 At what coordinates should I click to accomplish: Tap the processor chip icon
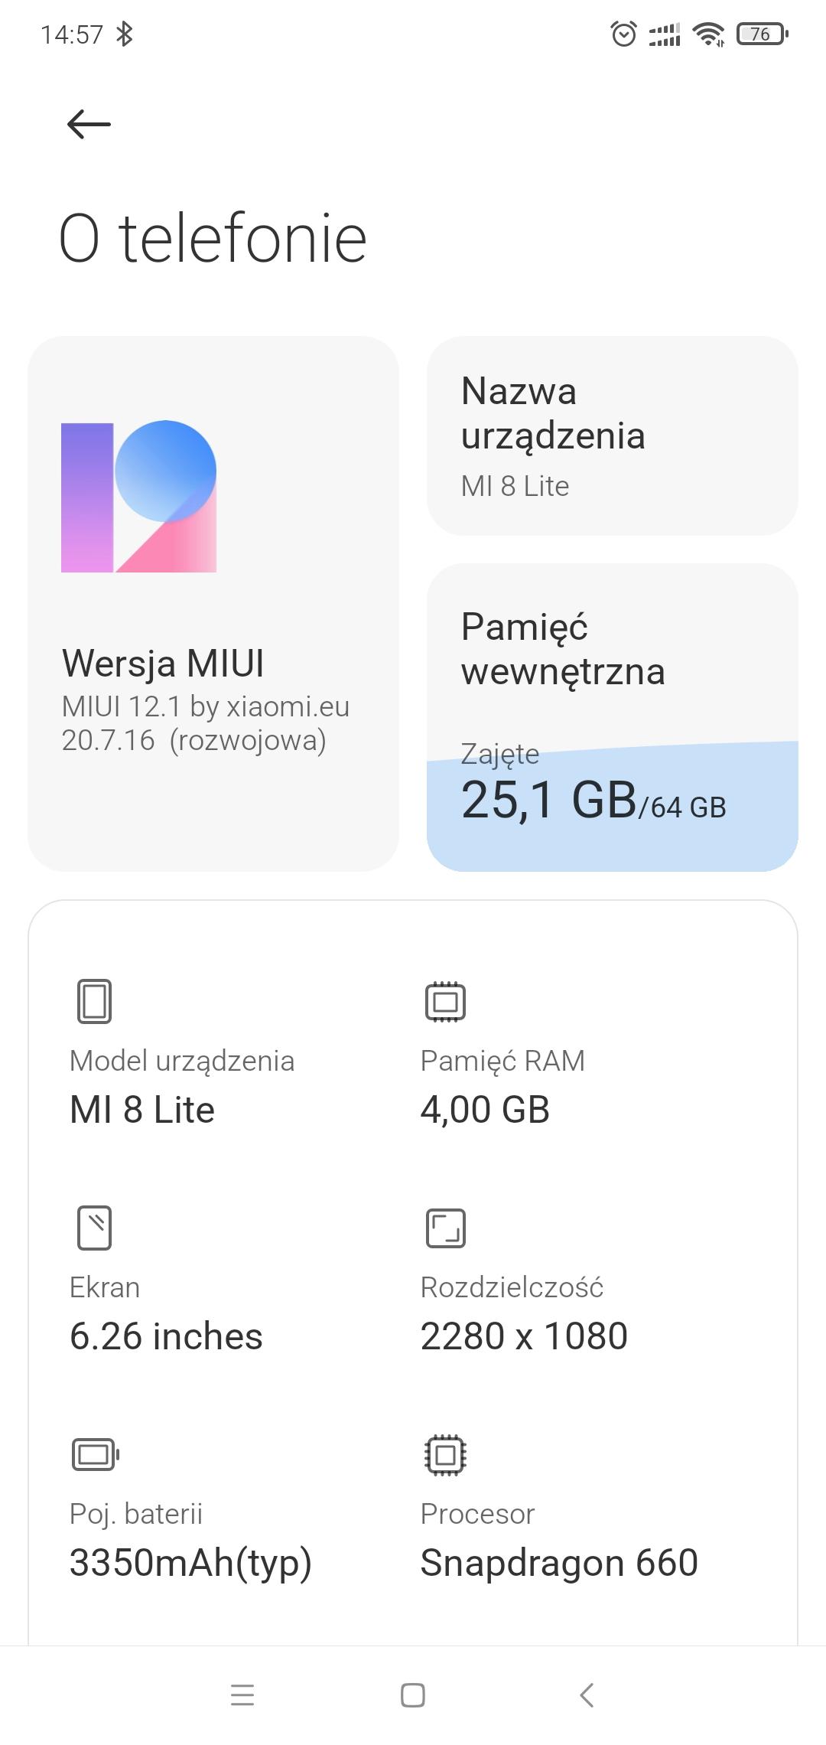pos(445,1454)
